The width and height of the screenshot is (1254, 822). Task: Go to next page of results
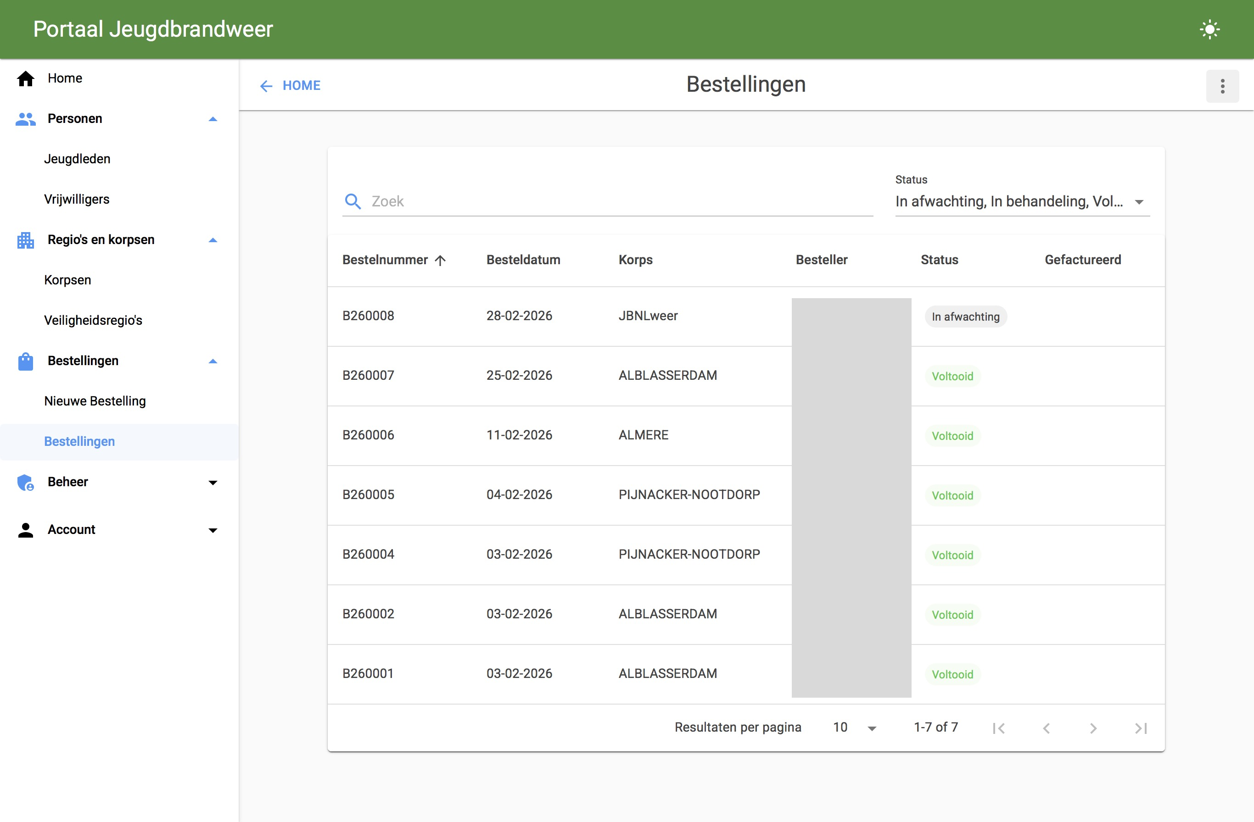pyautogui.click(x=1093, y=728)
